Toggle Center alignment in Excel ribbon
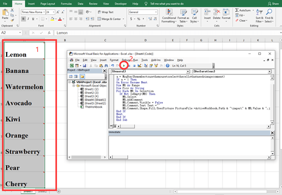The image size is (282, 195). point(76,19)
